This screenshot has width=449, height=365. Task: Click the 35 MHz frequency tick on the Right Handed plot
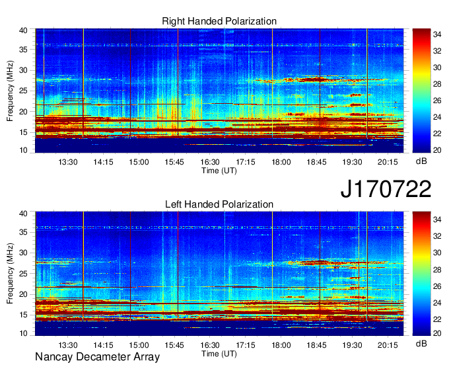coord(23,50)
